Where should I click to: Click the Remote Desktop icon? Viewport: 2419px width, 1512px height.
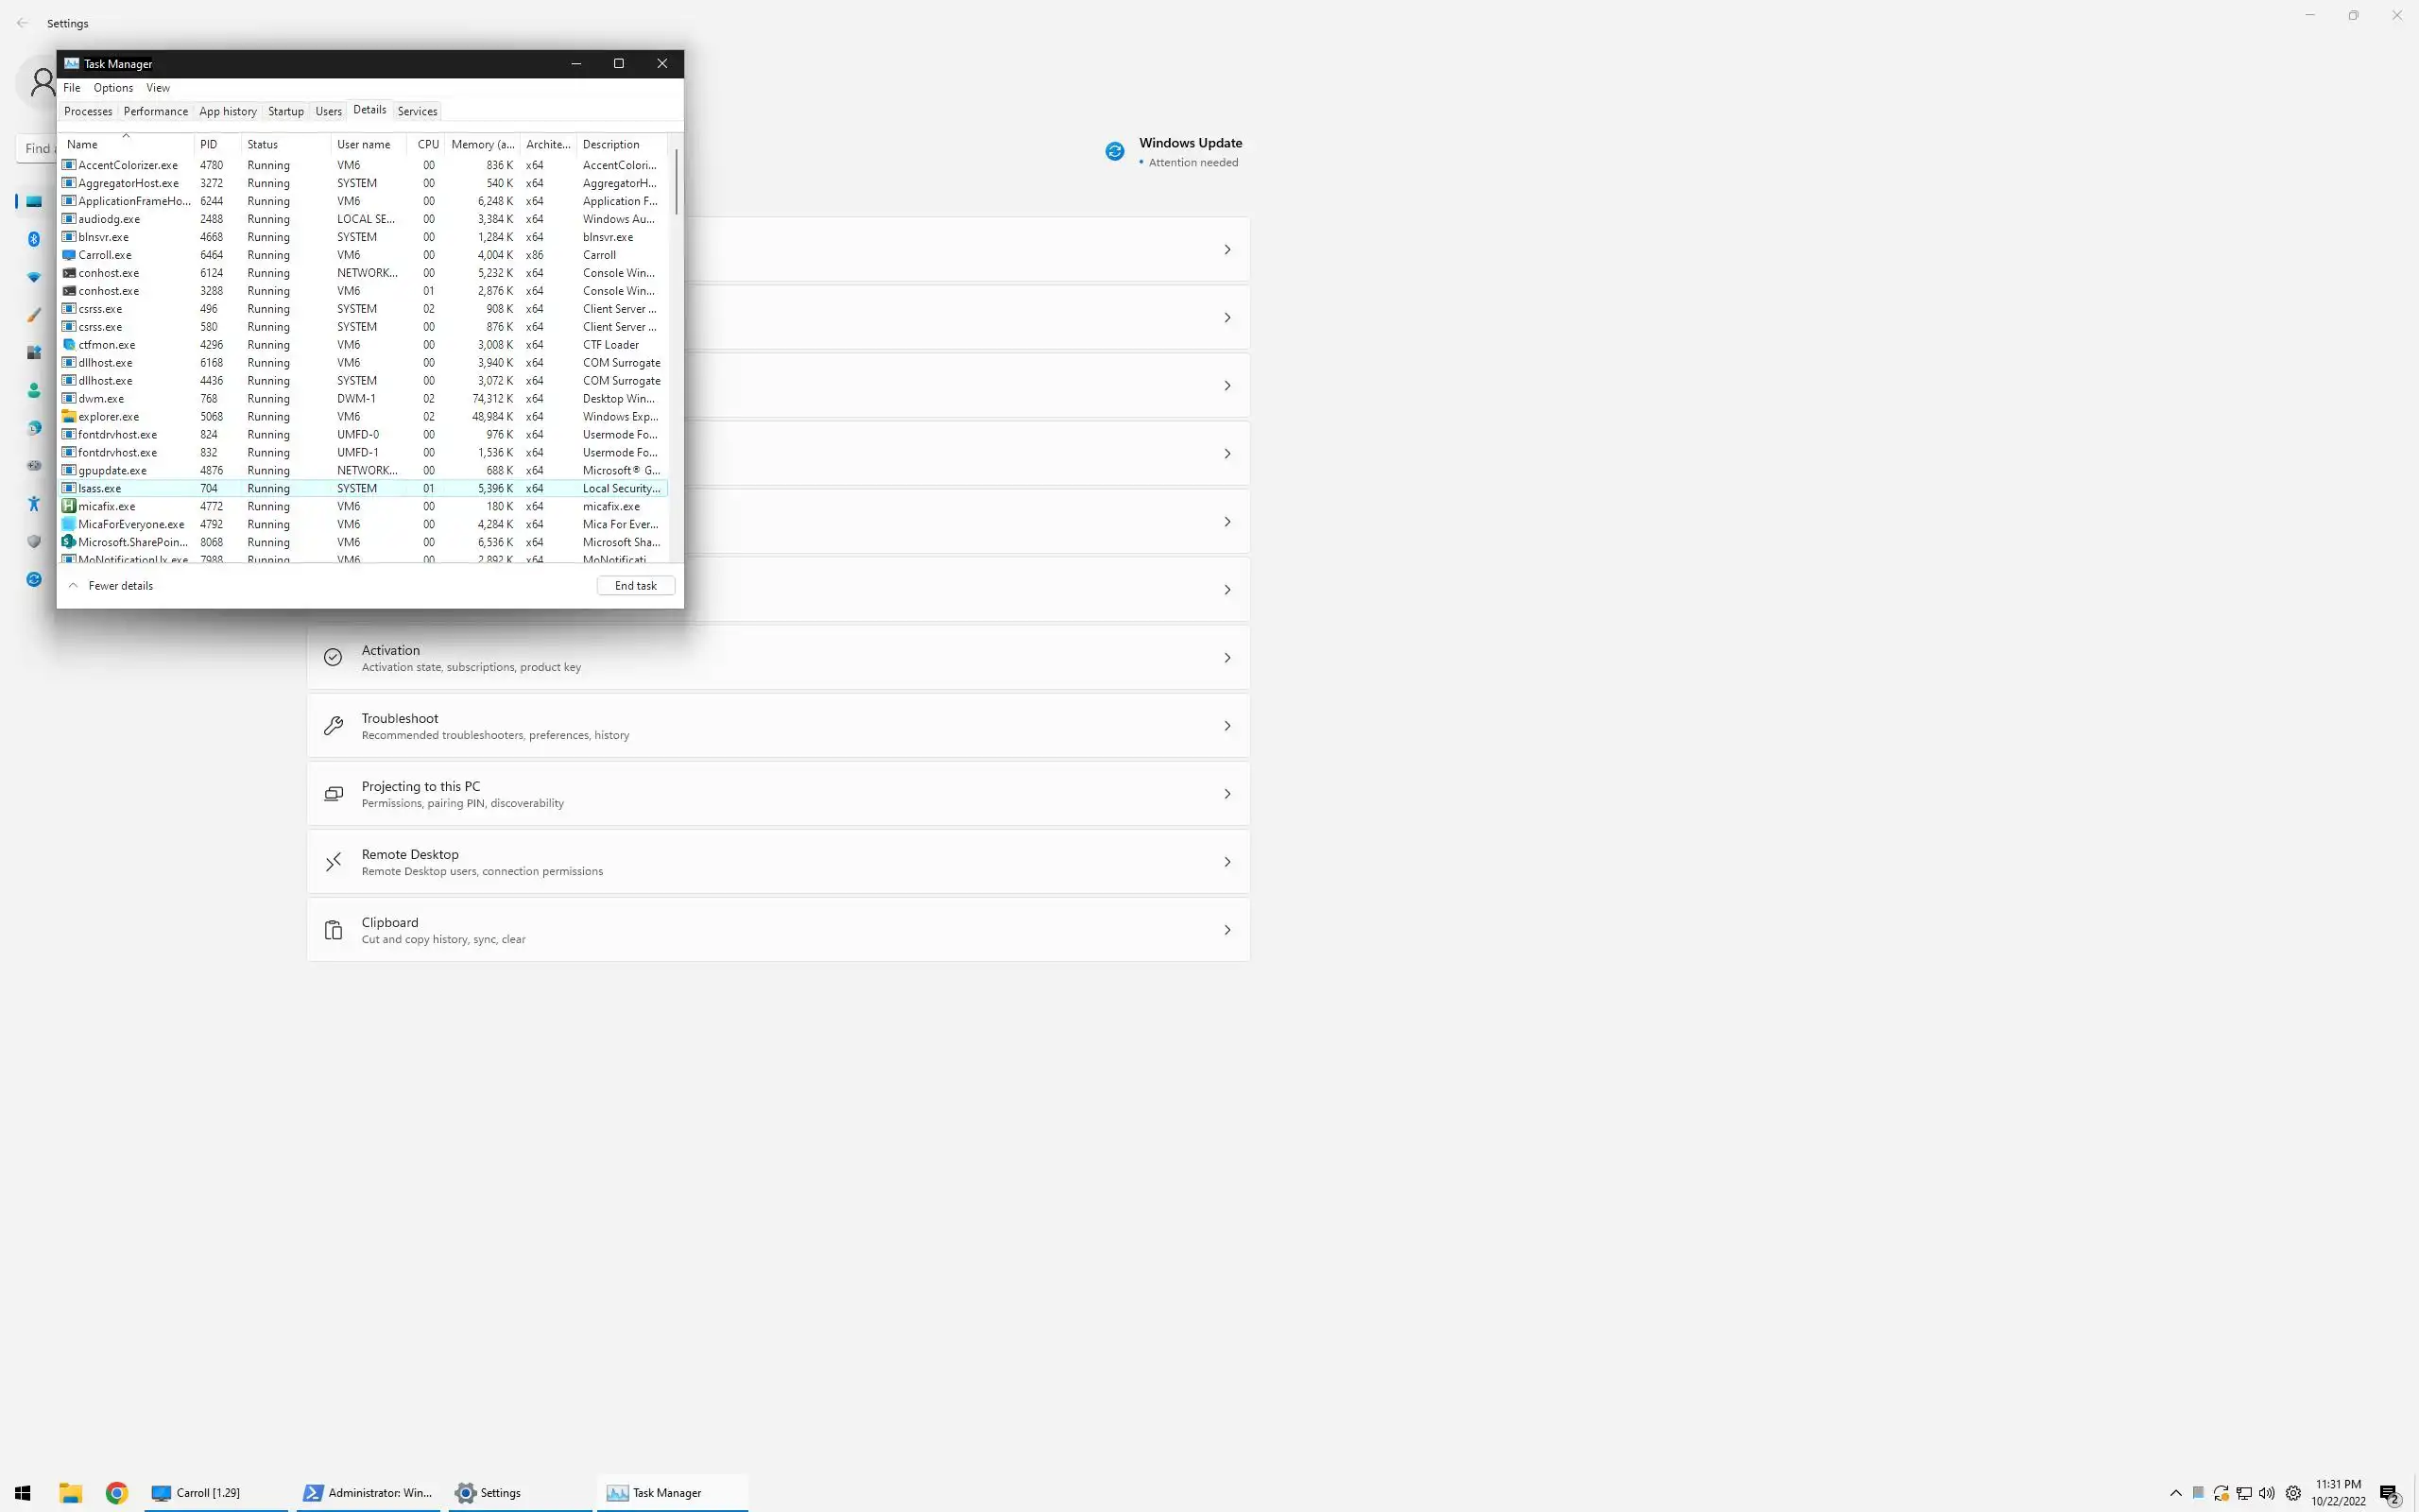[333, 862]
